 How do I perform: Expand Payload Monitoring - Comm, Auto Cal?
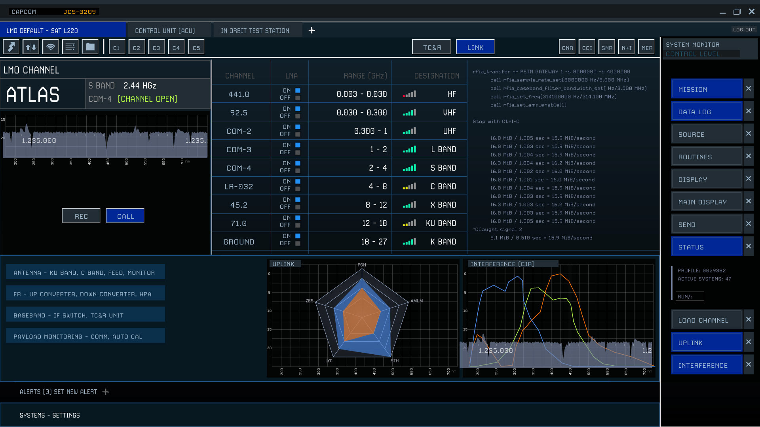pos(85,336)
